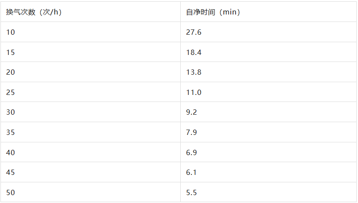Select the cell with air changes 50
The width and height of the screenshot is (358, 203).
click(x=11, y=192)
